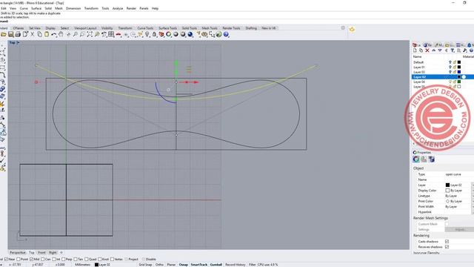Open the Surface menu
Screen dimensions: 474x267
point(36,8)
